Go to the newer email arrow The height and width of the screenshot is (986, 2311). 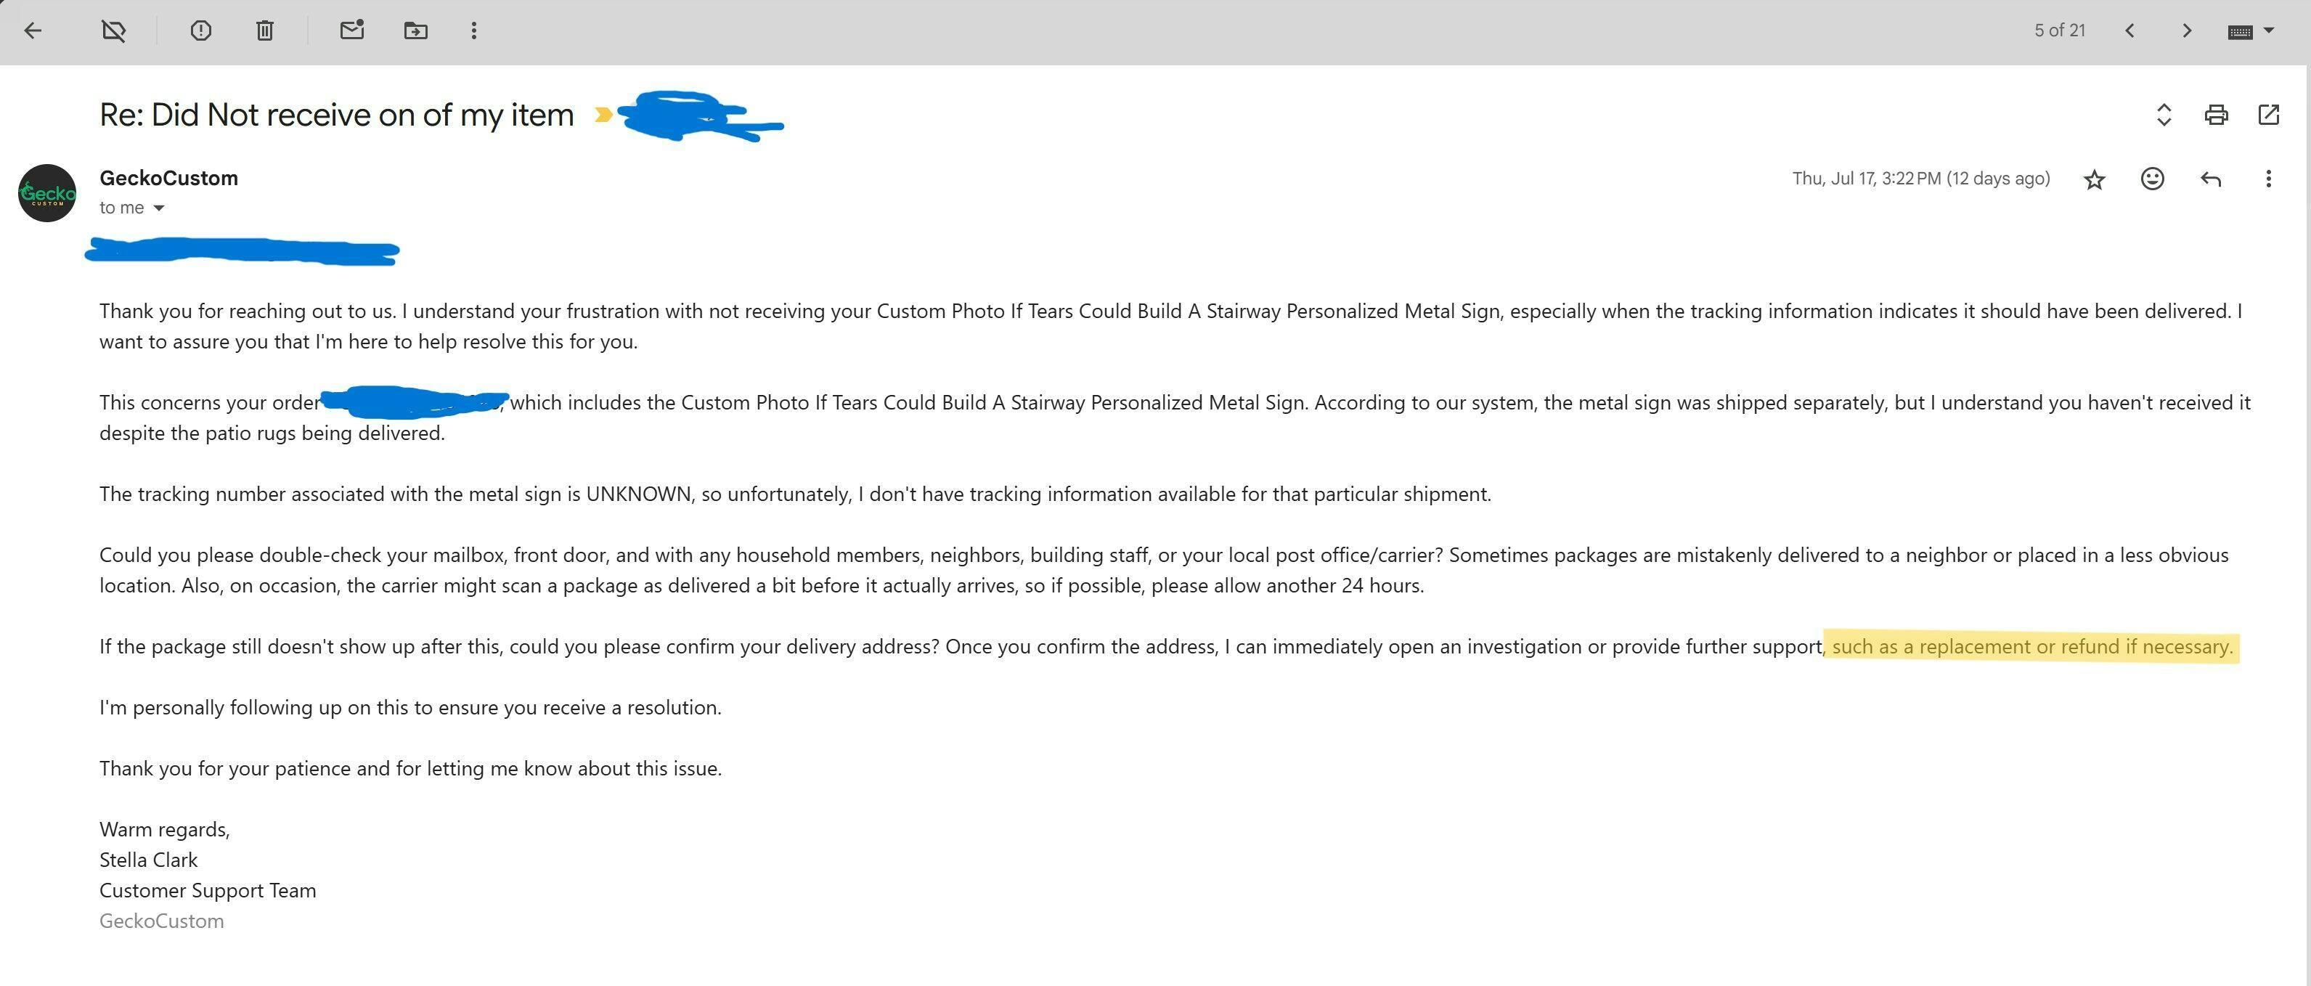(x=2129, y=30)
